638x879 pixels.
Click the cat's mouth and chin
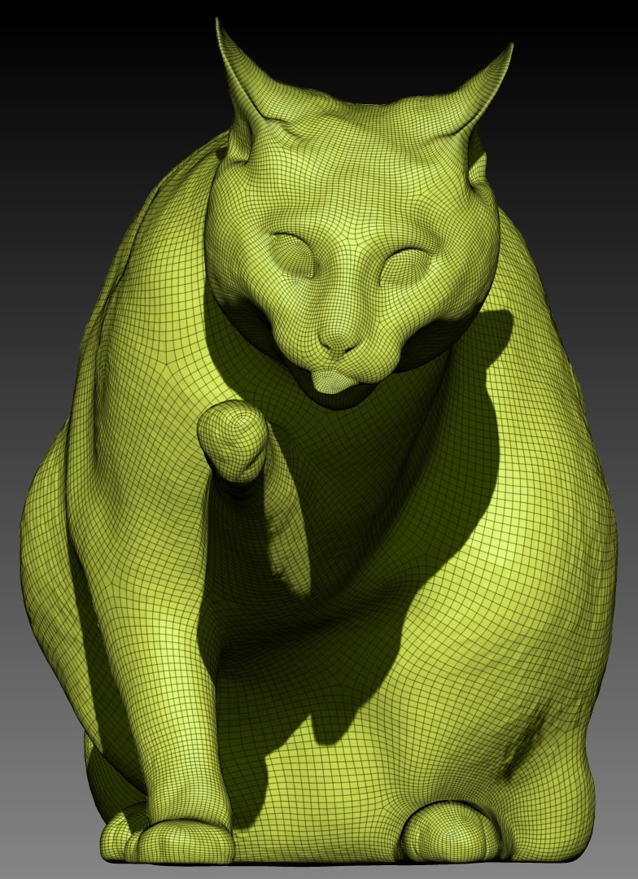[334, 383]
